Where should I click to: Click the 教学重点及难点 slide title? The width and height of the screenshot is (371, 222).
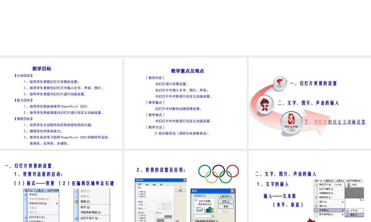point(187,71)
